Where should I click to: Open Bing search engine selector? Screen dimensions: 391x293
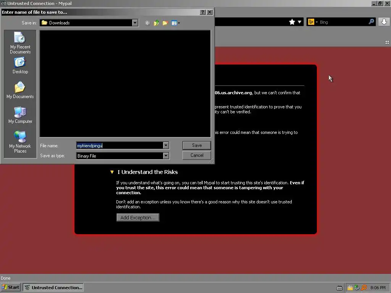point(313,22)
